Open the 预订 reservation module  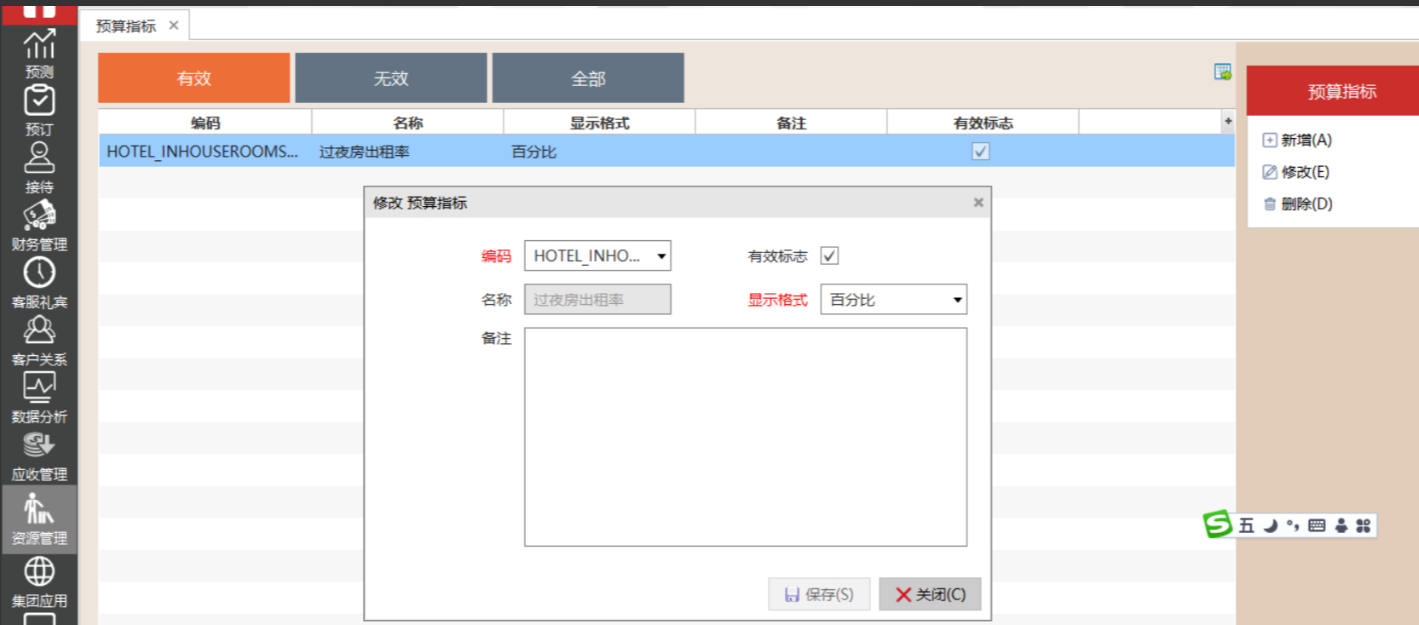coord(39,110)
